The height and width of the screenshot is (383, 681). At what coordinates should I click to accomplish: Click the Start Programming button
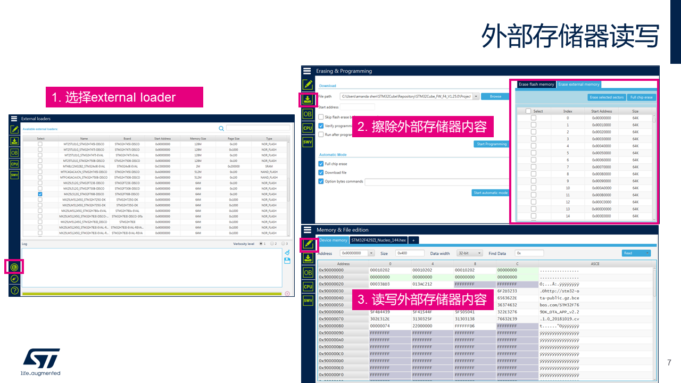point(491,144)
